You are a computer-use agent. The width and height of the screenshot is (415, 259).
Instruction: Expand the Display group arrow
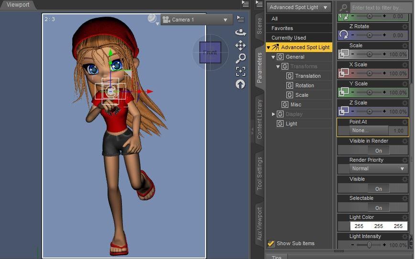coord(273,114)
